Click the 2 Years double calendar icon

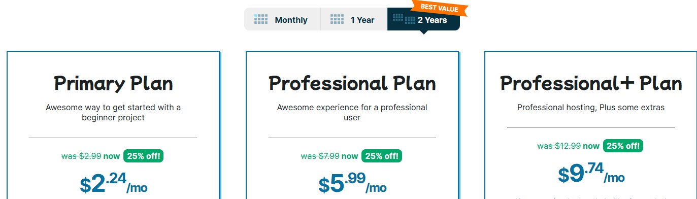point(404,20)
